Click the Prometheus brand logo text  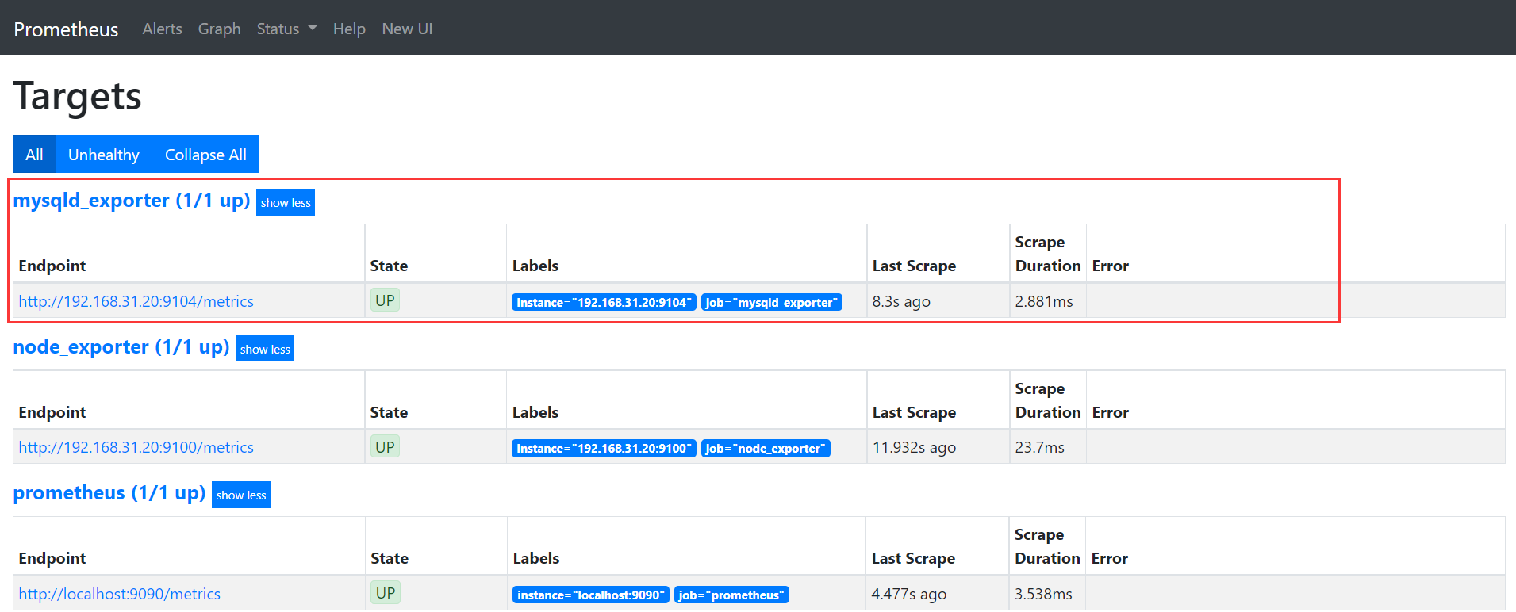click(x=66, y=29)
